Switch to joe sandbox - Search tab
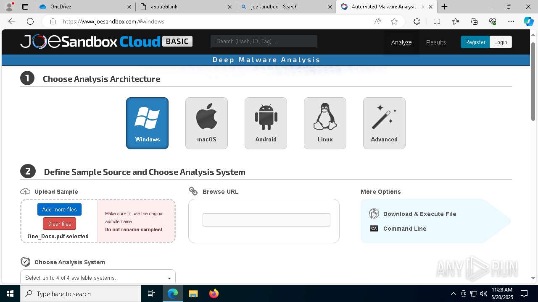 coord(286,7)
